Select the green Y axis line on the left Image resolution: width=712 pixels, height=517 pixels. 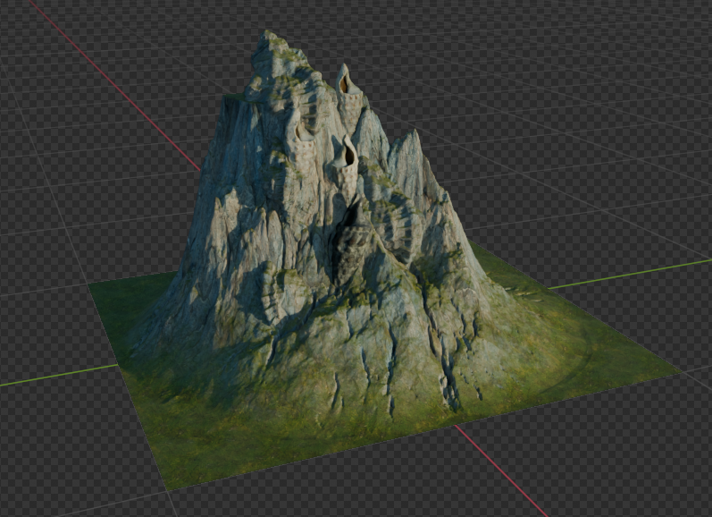[x=54, y=377]
